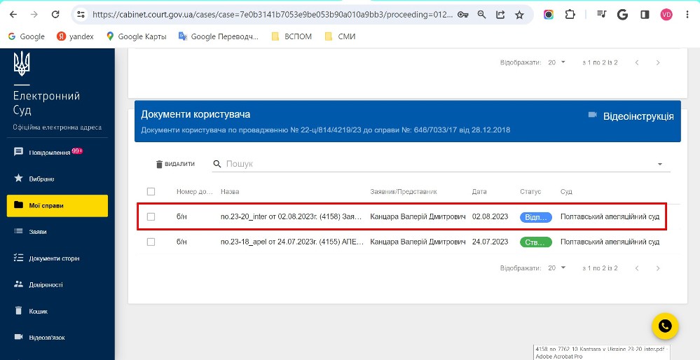Open the VD profile avatar
The image size is (700, 360).
click(666, 15)
